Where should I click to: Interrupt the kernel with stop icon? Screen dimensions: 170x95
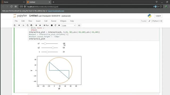click(x=52, y=25)
